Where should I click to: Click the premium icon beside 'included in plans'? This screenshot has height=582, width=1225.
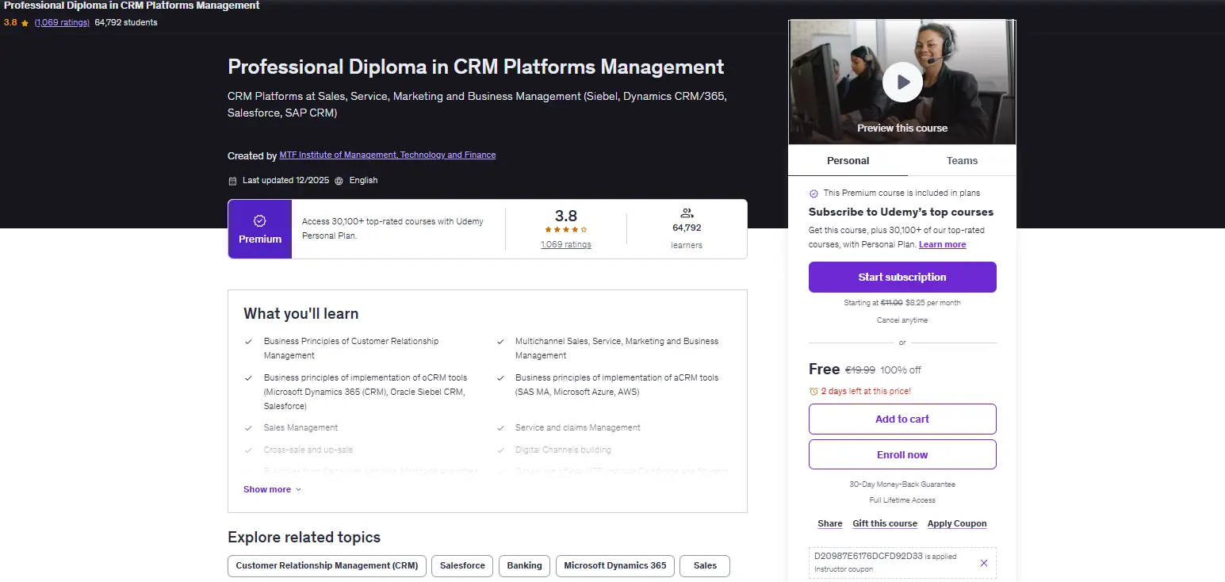pos(813,193)
